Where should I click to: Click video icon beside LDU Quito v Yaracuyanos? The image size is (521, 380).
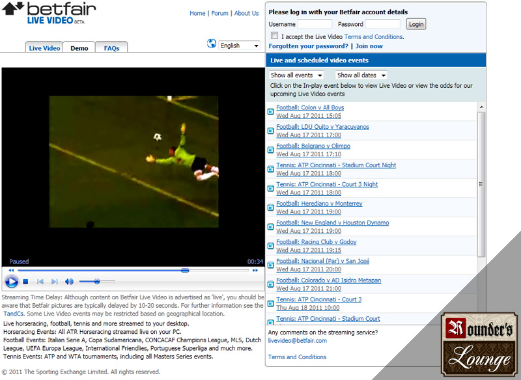(x=270, y=131)
